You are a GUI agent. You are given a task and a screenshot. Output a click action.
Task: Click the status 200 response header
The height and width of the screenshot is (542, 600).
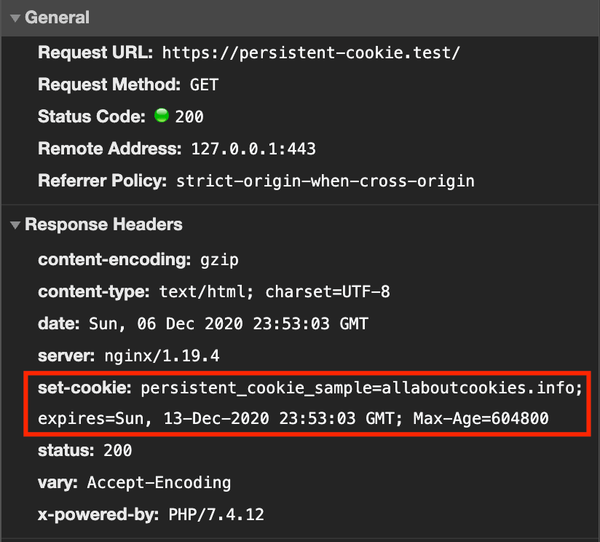(x=85, y=450)
